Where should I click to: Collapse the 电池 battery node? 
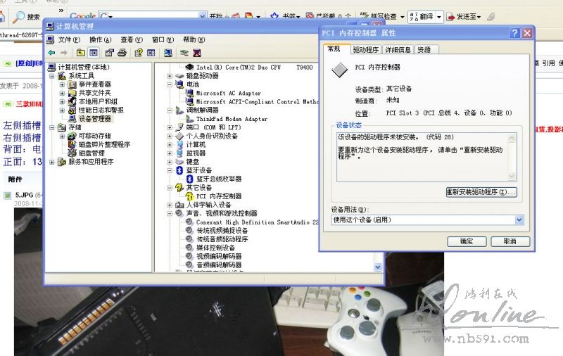(x=170, y=84)
